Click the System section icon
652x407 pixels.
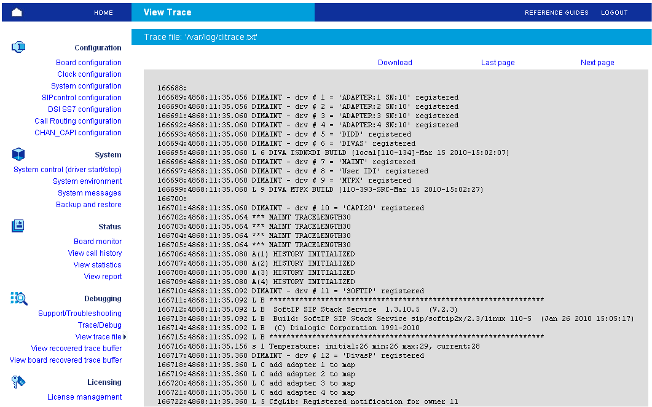(x=18, y=154)
